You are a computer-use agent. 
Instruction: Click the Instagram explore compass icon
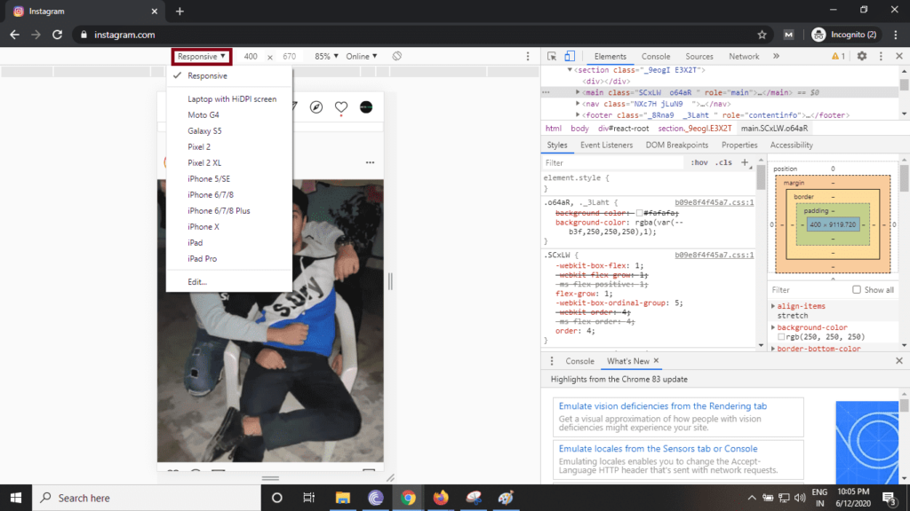pos(316,107)
